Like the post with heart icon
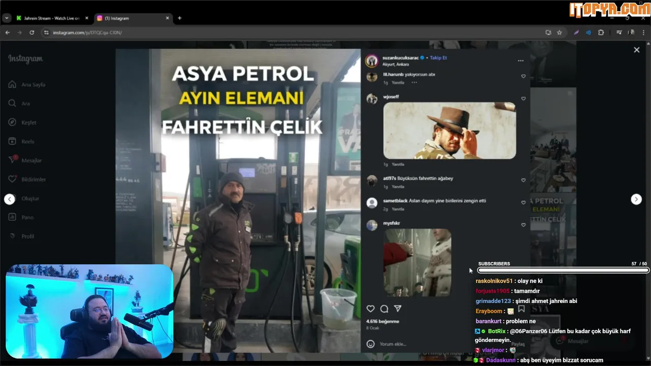651x366 pixels. coord(370,309)
